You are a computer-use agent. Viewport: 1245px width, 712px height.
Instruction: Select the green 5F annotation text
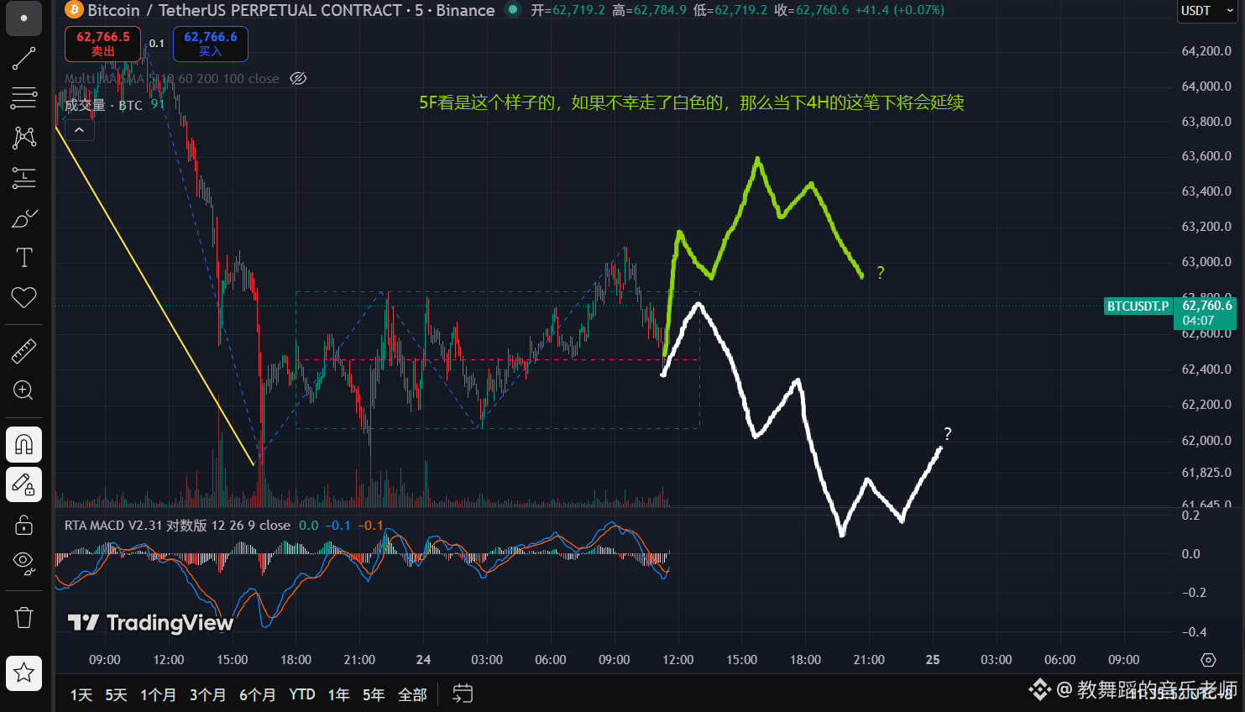[x=691, y=102]
